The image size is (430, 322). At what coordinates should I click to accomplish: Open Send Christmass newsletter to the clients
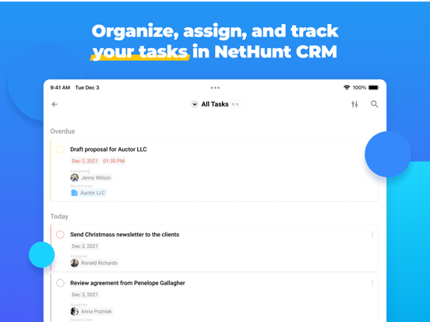pos(125,234)
